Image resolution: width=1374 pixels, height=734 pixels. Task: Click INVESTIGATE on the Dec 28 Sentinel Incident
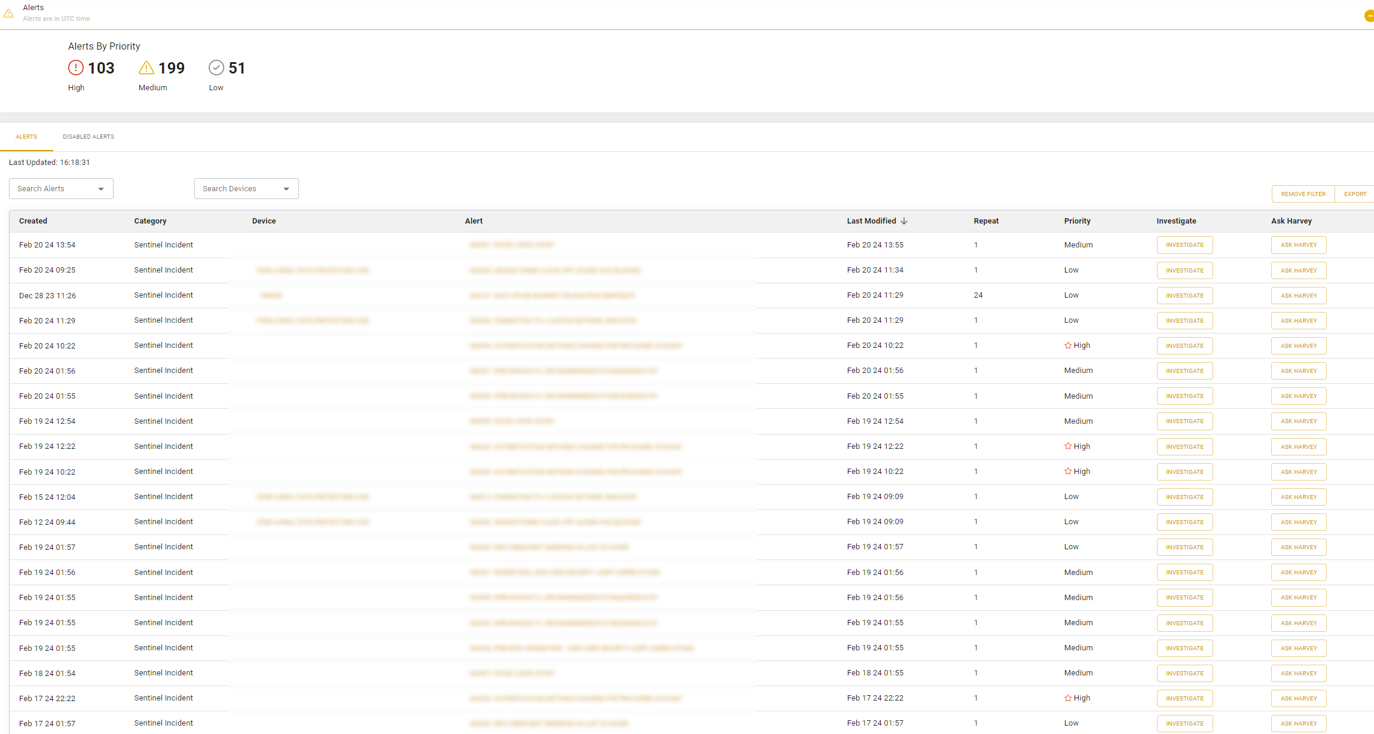pyautogui.click(x=1184, y=295)
